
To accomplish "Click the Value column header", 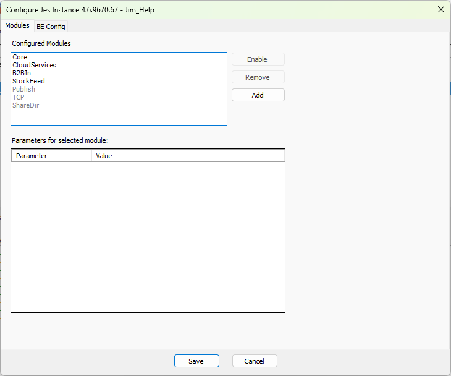I will click(x=188, y=156).
